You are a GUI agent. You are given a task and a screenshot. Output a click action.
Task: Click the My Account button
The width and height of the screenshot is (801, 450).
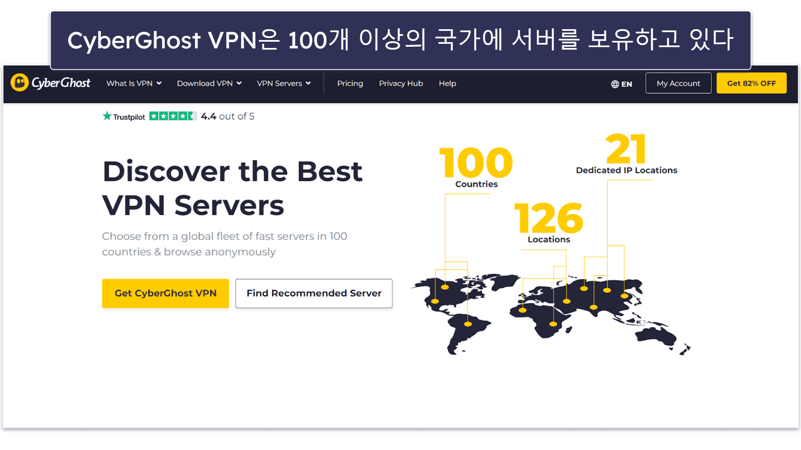point(678,83)
